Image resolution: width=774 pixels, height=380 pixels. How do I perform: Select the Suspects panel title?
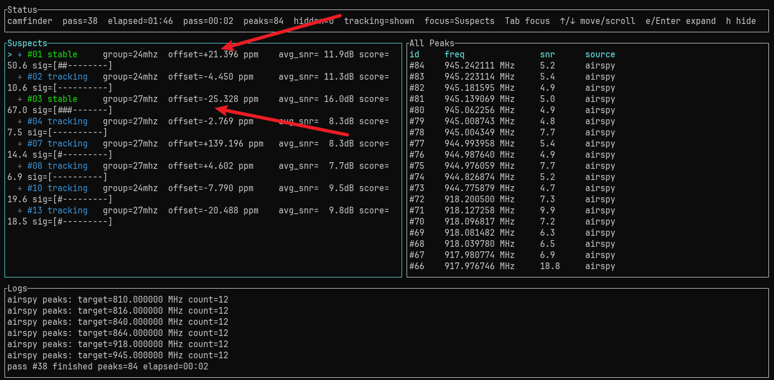(27, 43)
